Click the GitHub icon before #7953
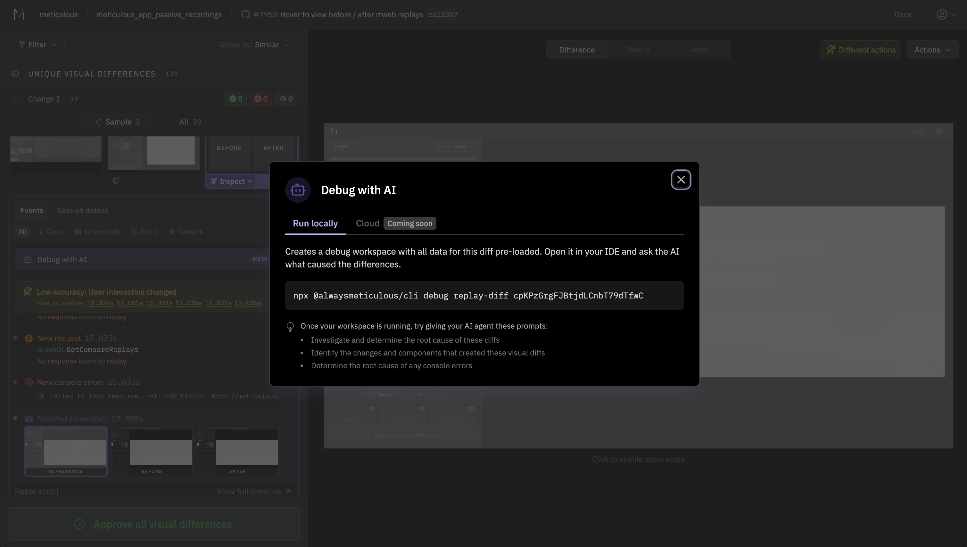967x547 pixels. [x=245, y=14]
